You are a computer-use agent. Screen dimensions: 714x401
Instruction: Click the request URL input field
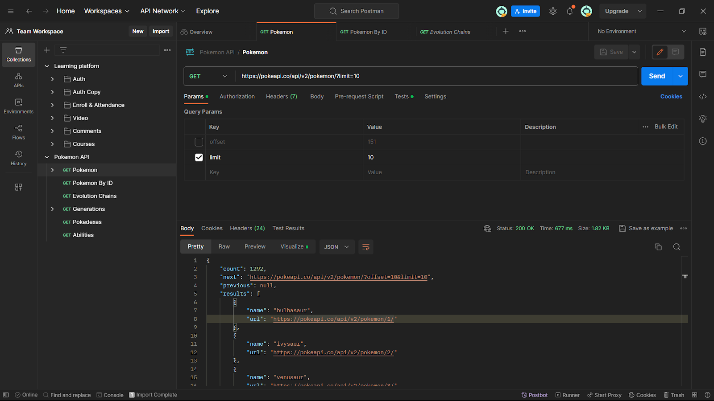coord(436,76)
